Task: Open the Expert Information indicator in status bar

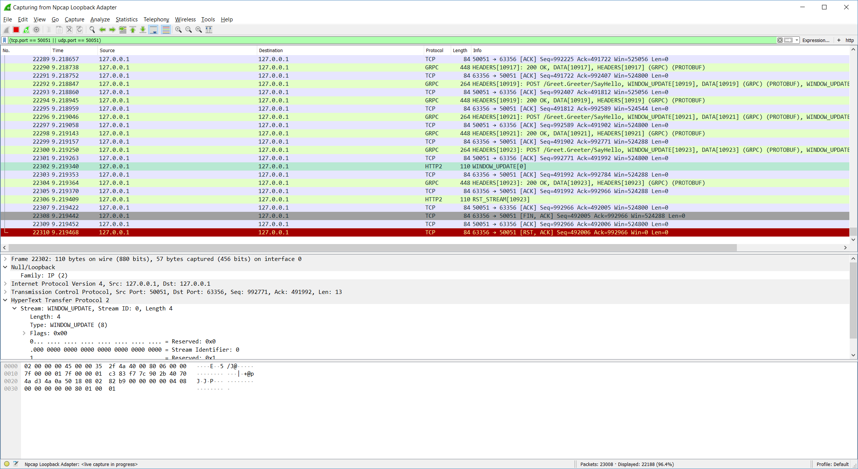Action: [6, 464]
